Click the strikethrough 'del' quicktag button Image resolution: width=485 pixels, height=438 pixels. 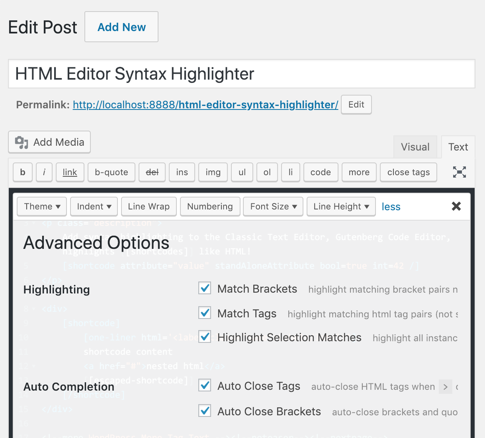[x=152, y=172]
